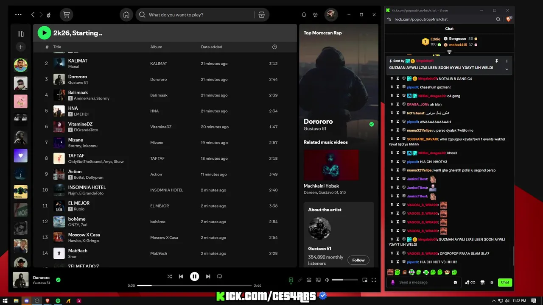The image size is (543, 305).
Task: Open pinned message three-dot options
Action: tap(507, 61)
